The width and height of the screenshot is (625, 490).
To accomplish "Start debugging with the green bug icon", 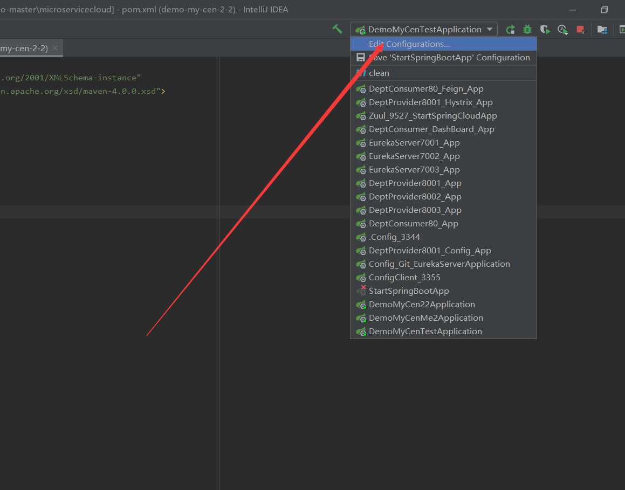I will point(527,30).
